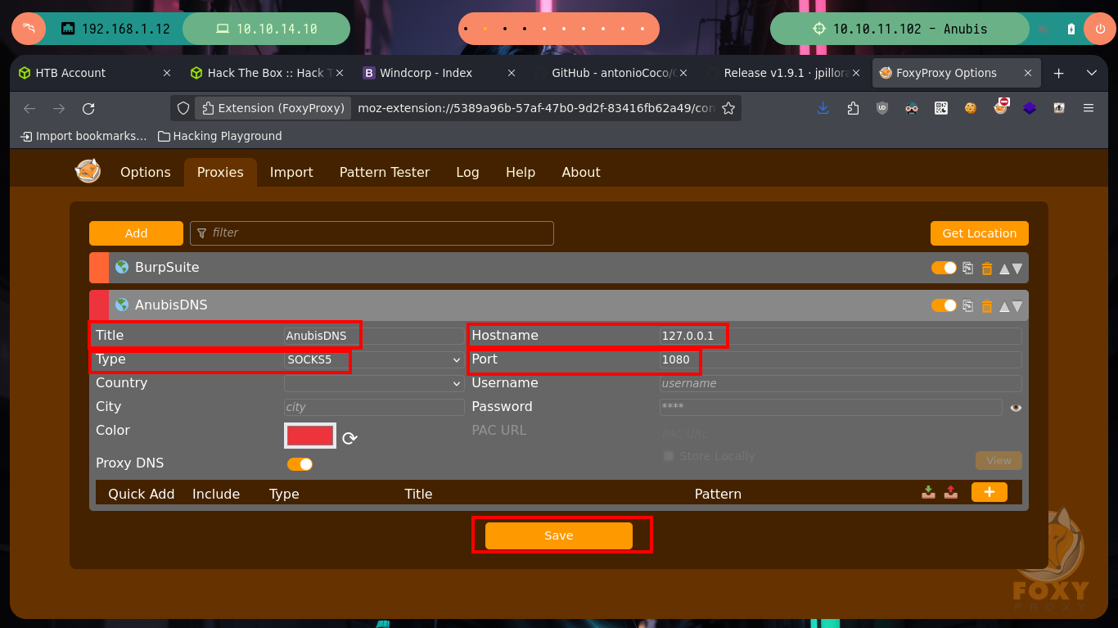Click Import bookmarks link
Screen dimensions: 1118x628
(x=84, y=136)
